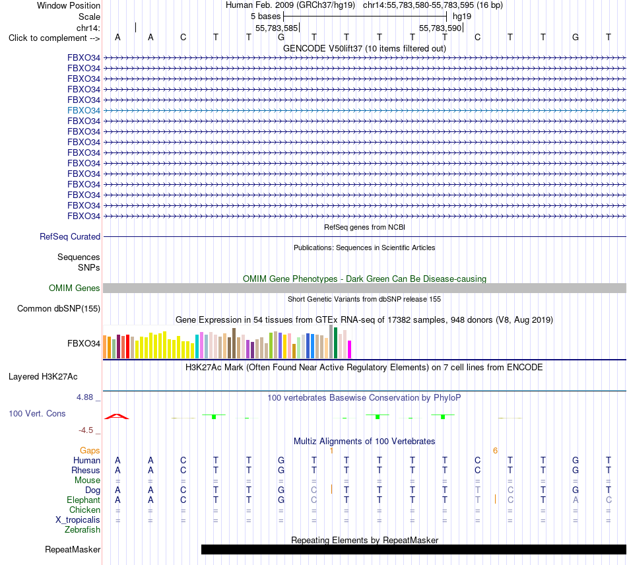Click the red peak in PhyloP conservation track

[x=117, y=416]
